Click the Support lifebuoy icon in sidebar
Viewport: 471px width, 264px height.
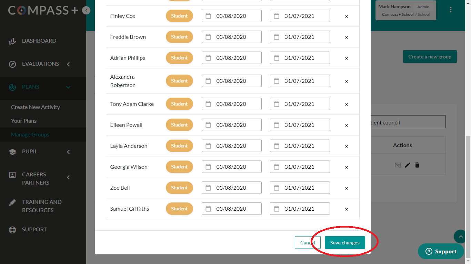12,230
